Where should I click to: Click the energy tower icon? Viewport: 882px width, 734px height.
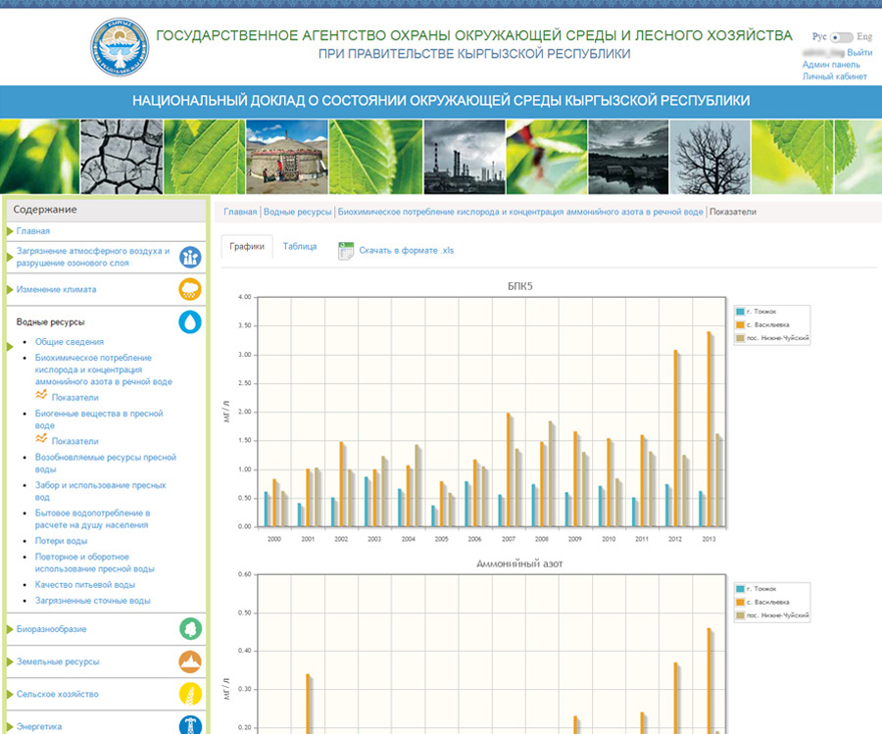[190, 724]
